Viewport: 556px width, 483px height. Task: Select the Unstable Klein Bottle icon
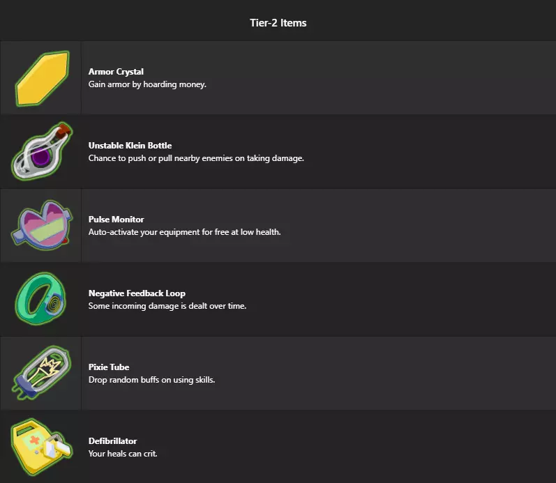(x=41, y=151)
